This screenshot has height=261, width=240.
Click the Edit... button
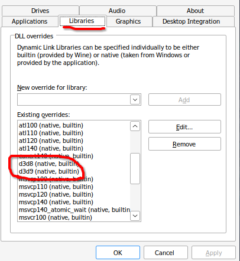(x=184, y=127)
